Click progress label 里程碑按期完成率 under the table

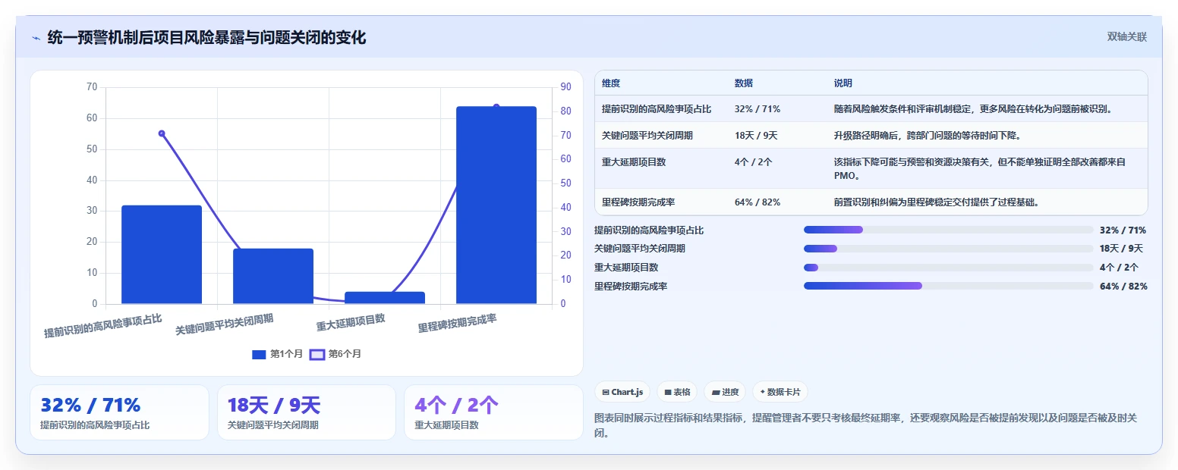(x=631, y=287)
